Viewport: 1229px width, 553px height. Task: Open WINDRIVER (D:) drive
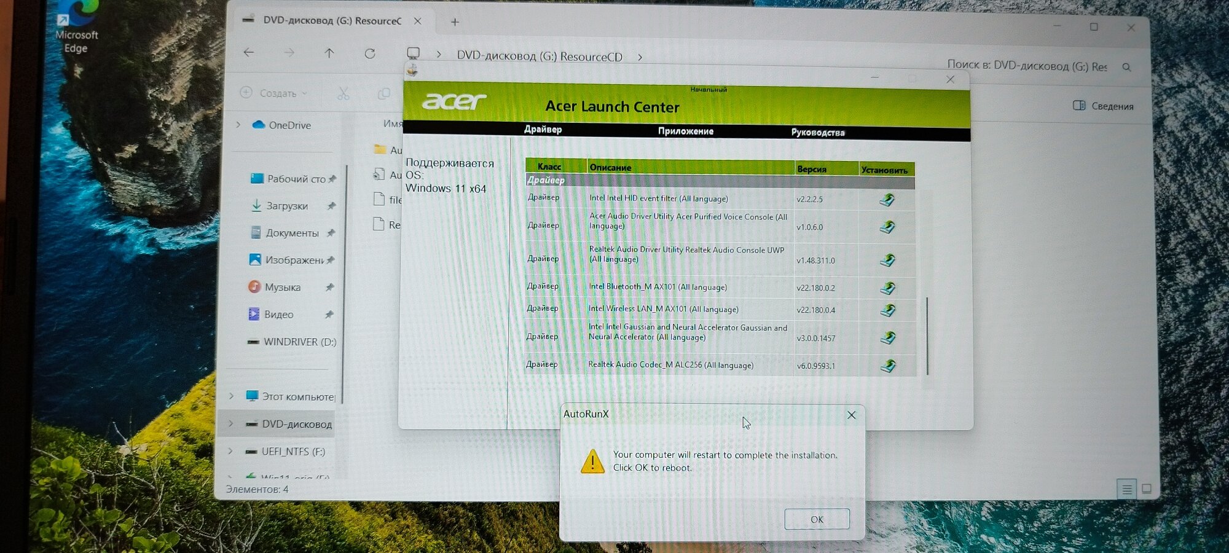click(x=291, y=342)
